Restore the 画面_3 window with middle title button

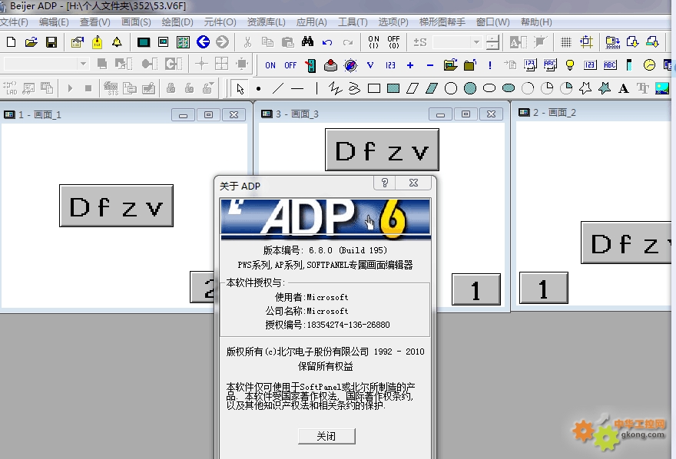tap(466, 114)
